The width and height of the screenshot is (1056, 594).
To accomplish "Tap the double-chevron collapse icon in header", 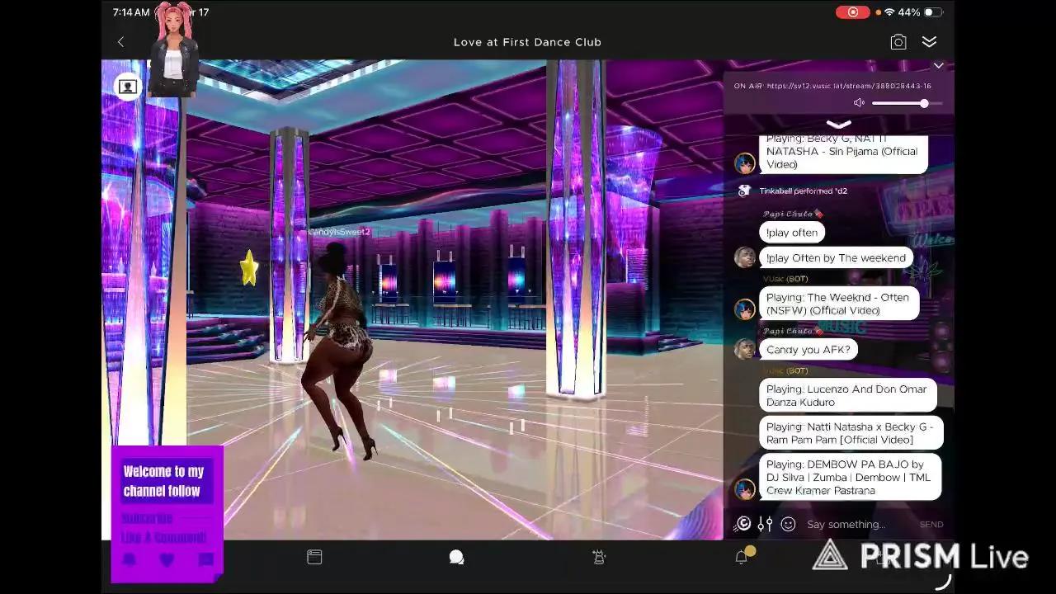I will coord(930,42).
